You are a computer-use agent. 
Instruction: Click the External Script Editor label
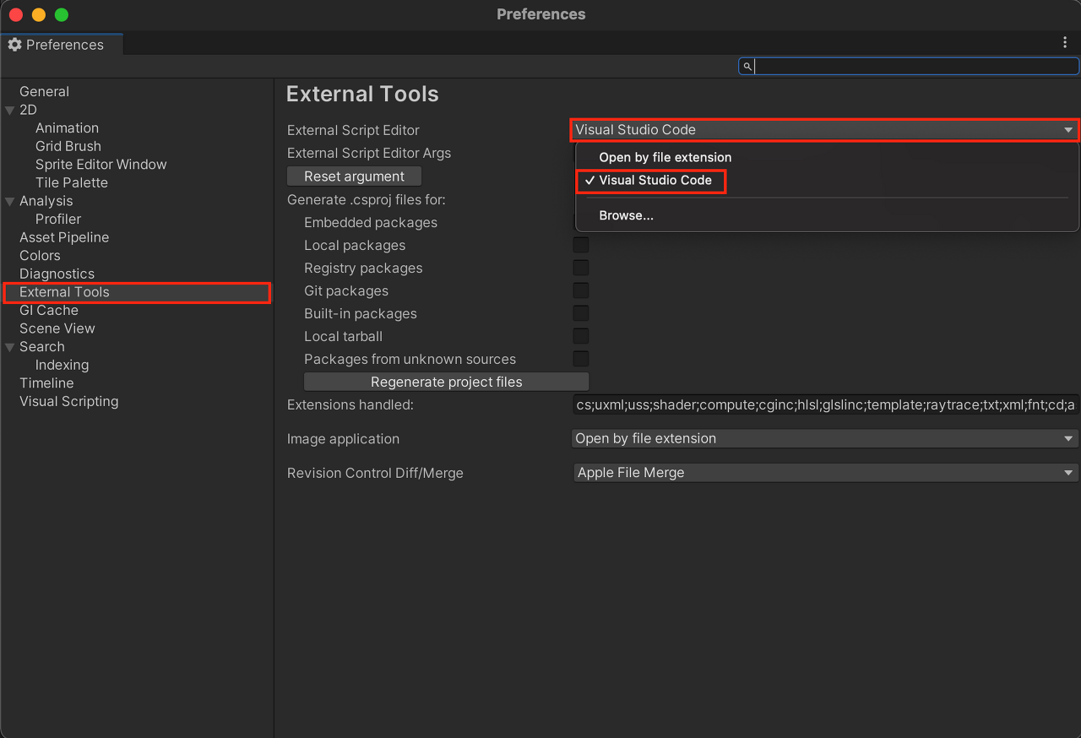pyautogui.click(x=353, y=130)
